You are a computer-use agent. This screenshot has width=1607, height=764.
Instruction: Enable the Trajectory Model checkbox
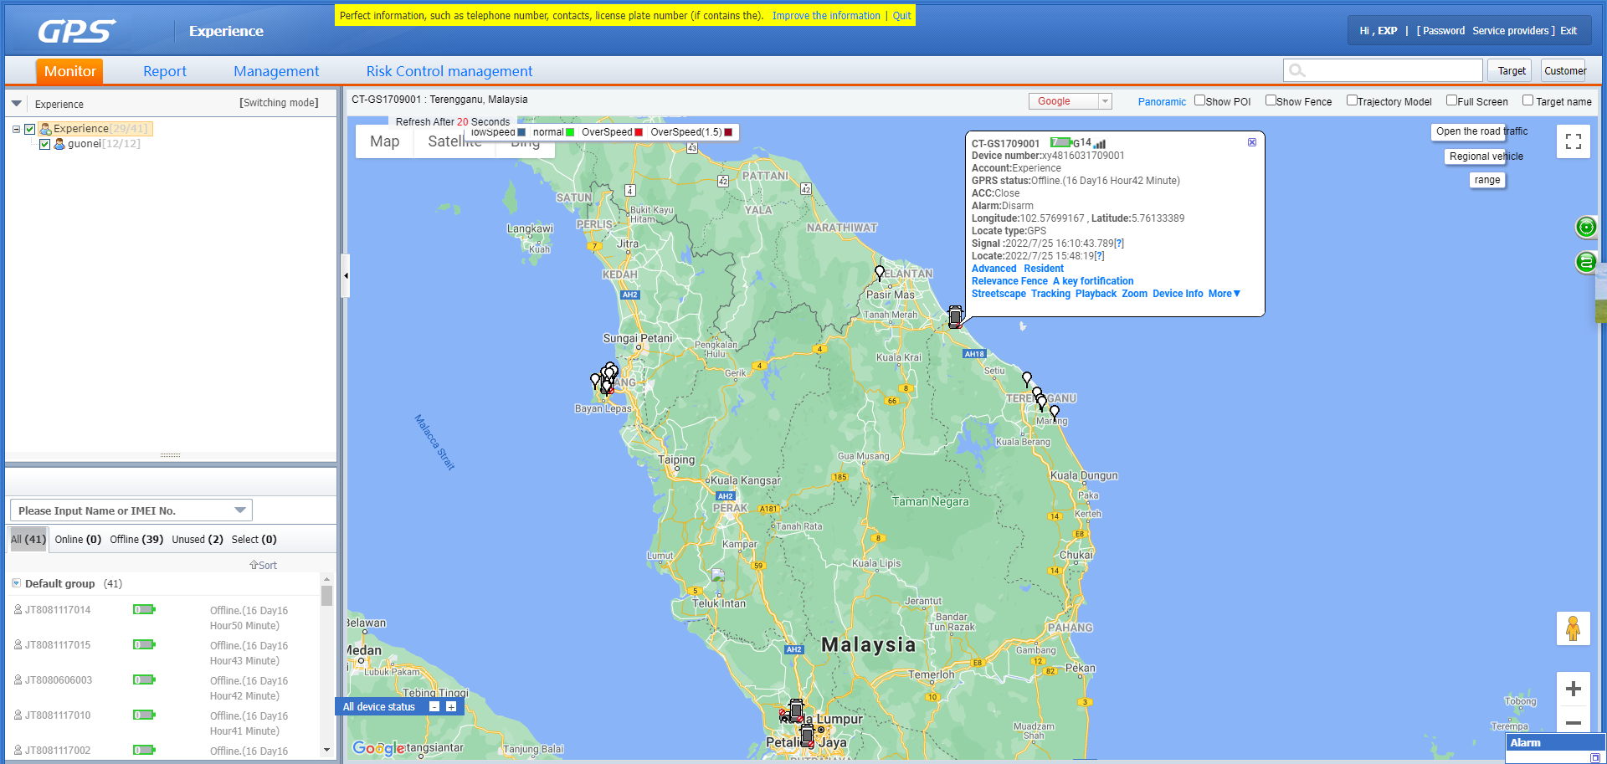(1352, 100)
